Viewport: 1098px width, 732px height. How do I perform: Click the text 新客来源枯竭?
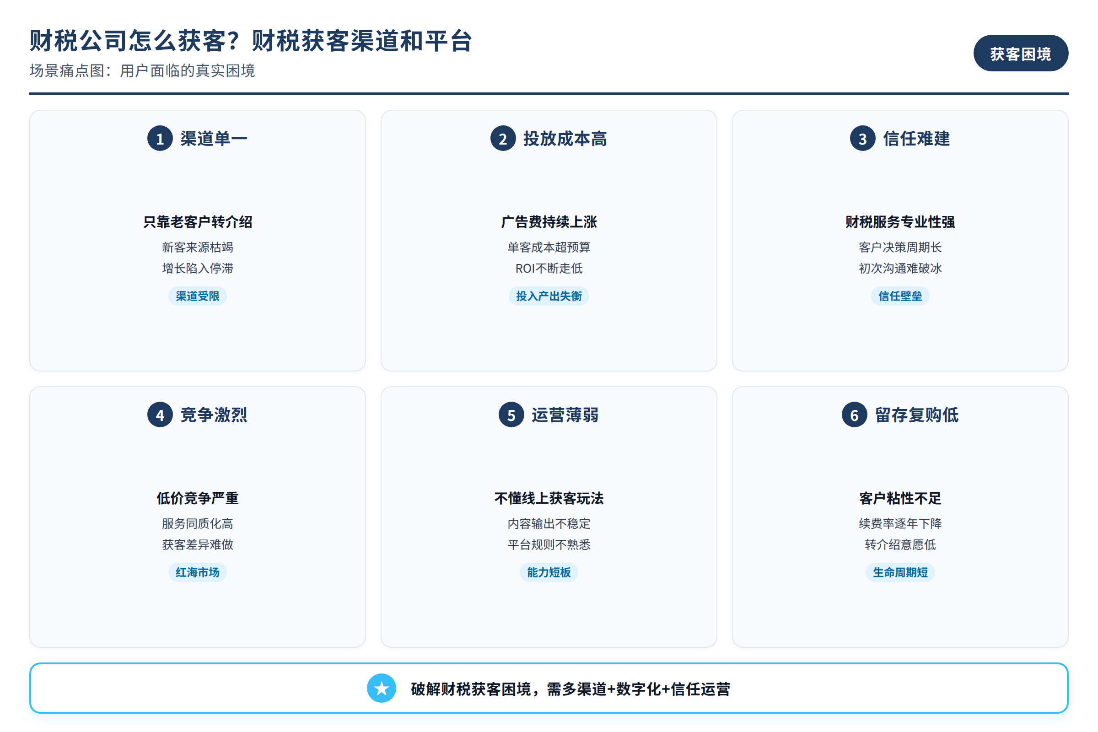pyautogui.click(x=198, y=247)
